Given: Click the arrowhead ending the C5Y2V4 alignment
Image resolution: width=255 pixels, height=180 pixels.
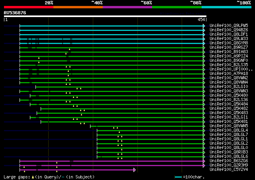Looking at the screenshot, I should [135, 170].
